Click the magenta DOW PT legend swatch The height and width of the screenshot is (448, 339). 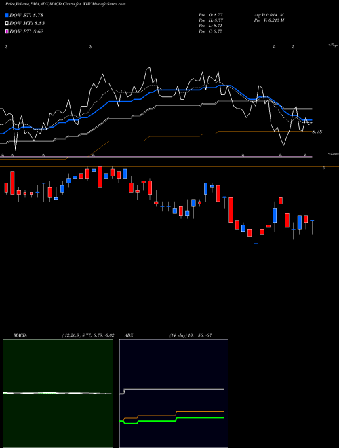[7, 32]
